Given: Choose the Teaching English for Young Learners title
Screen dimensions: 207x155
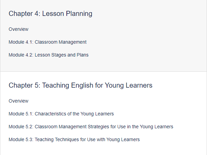Looking at the screenshot, I should point(97,85).
